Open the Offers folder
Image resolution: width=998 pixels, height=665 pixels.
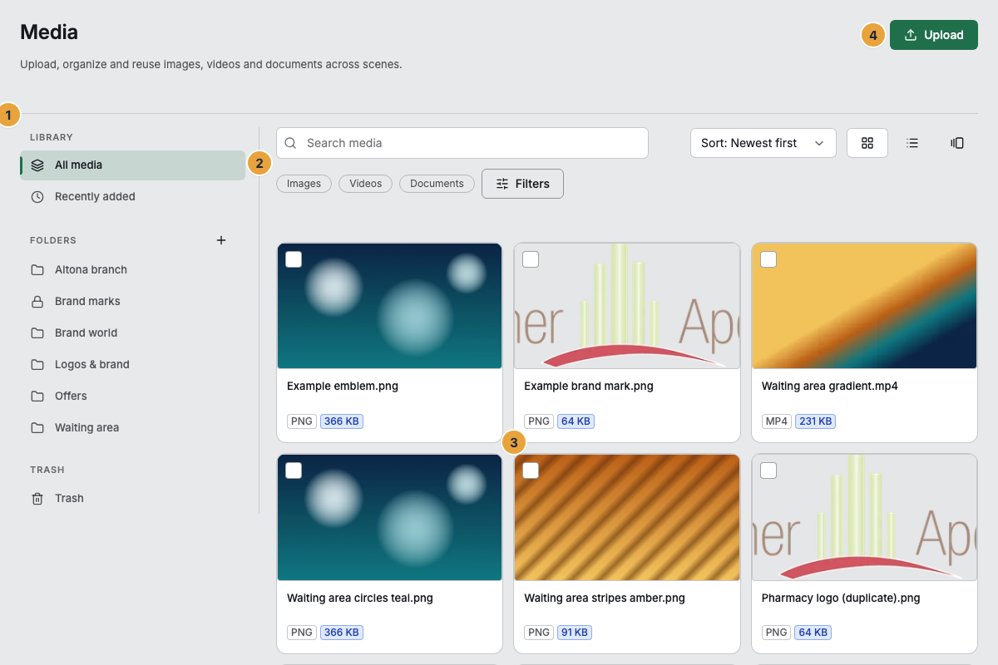132,397
